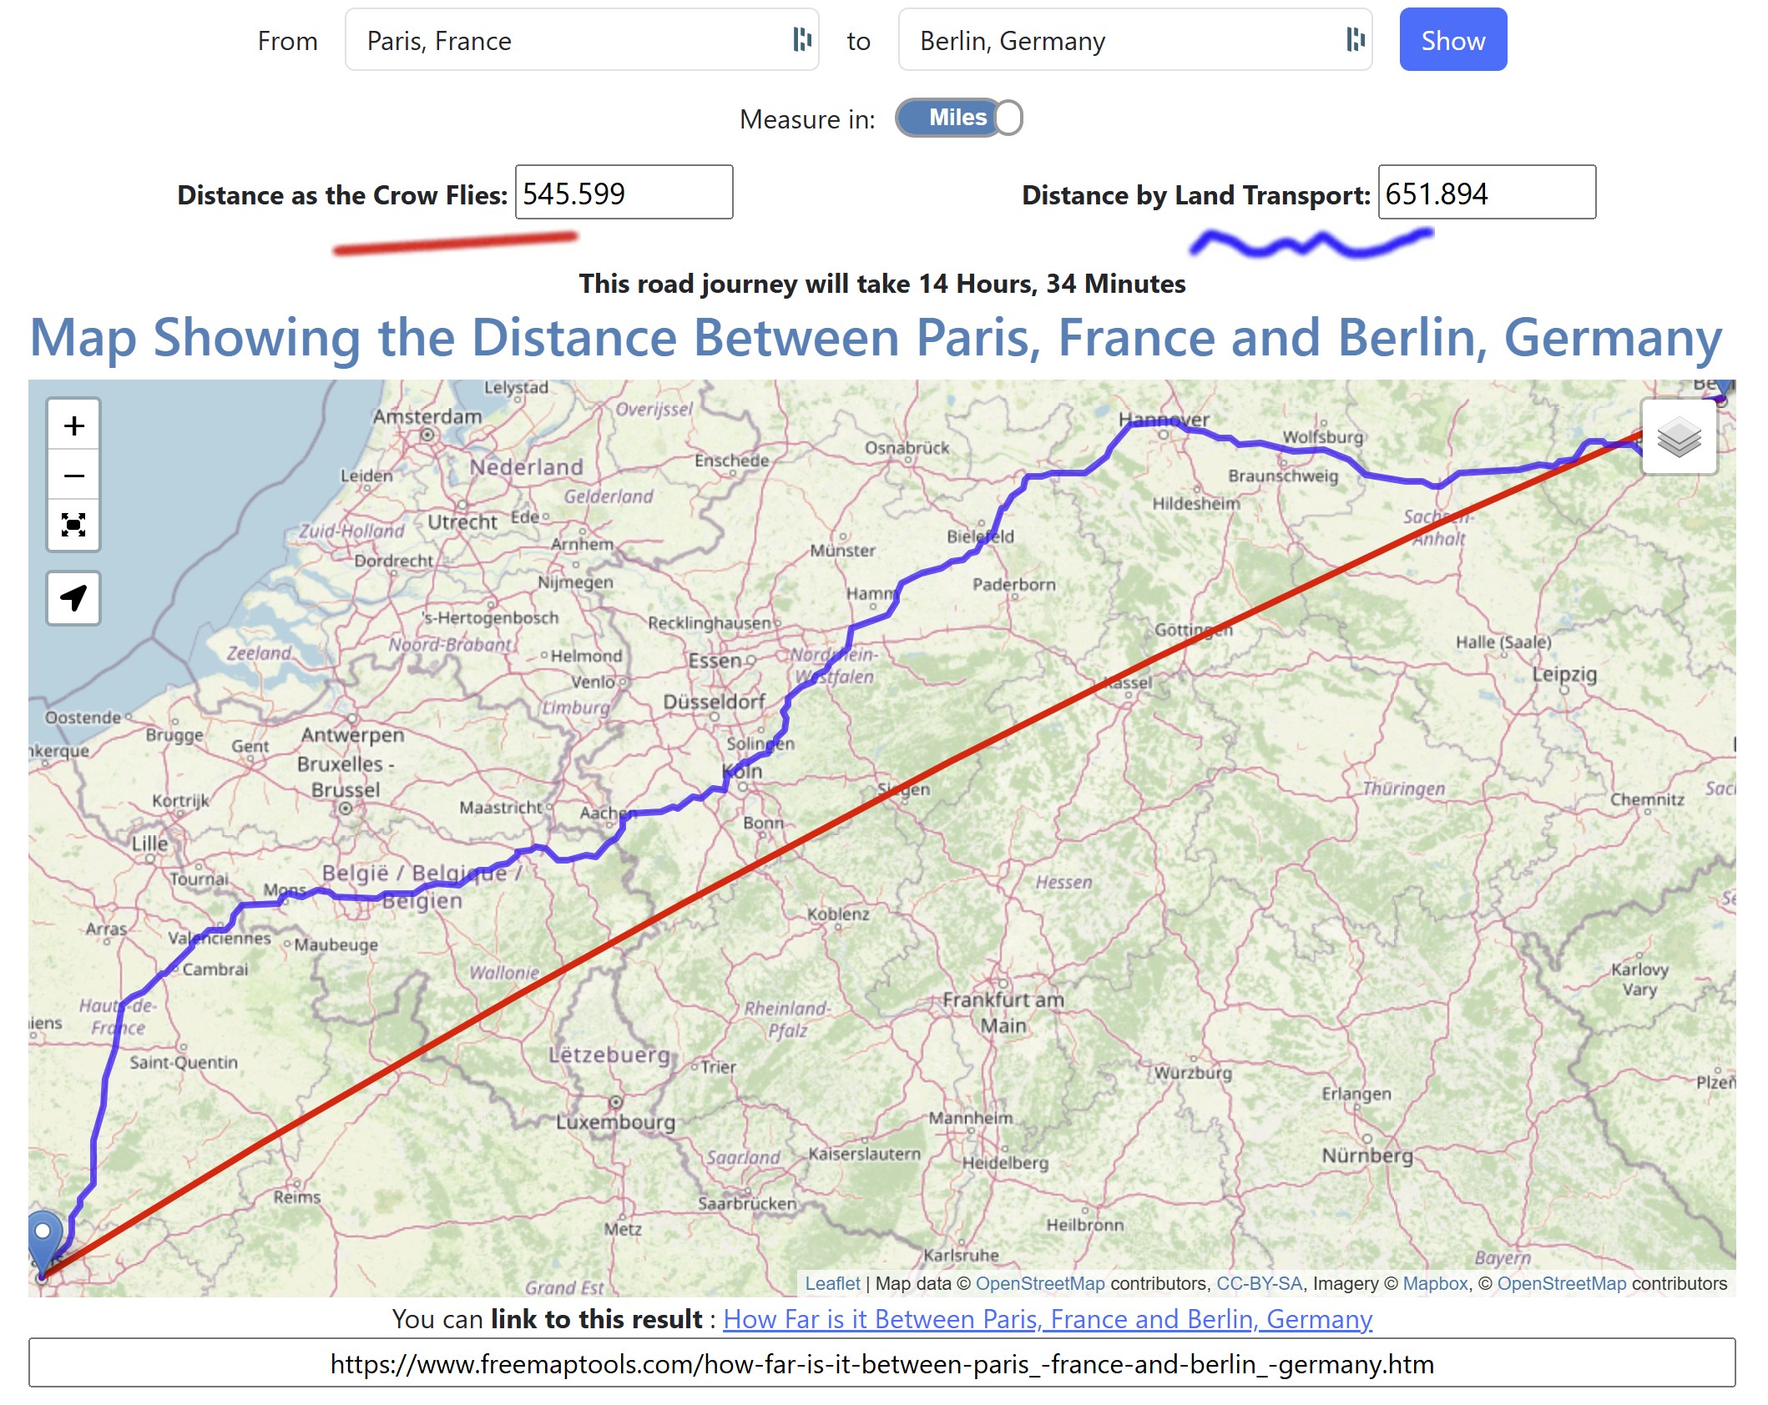Click Düsseldorf label on map
Viewport: 1768px width, 1405px height.
[x=715, y=702]
